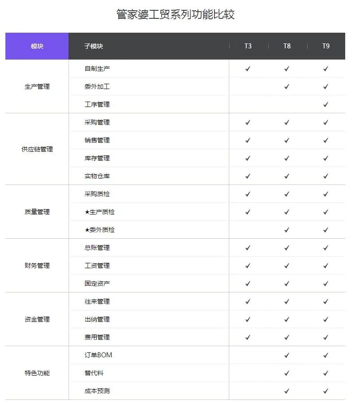Click the T9 checkmark for ★委外质检
Screen dimensions: 364x403
coord(325,230)
